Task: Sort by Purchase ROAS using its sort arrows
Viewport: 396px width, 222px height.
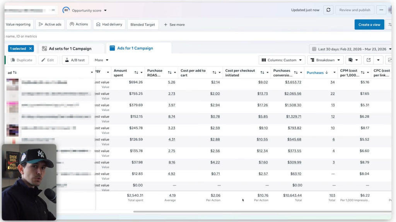Action: click(x=170, y=73)
